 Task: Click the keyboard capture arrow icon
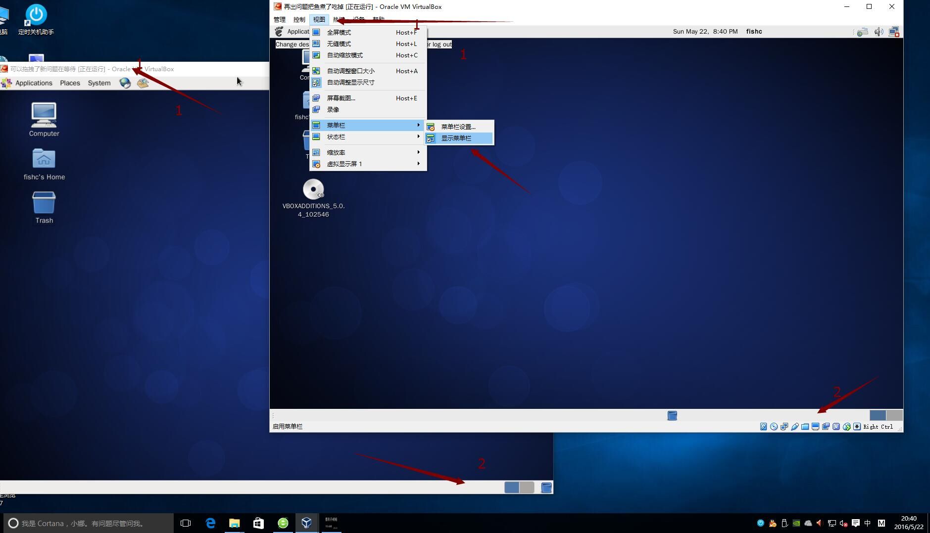coord(857,427)
